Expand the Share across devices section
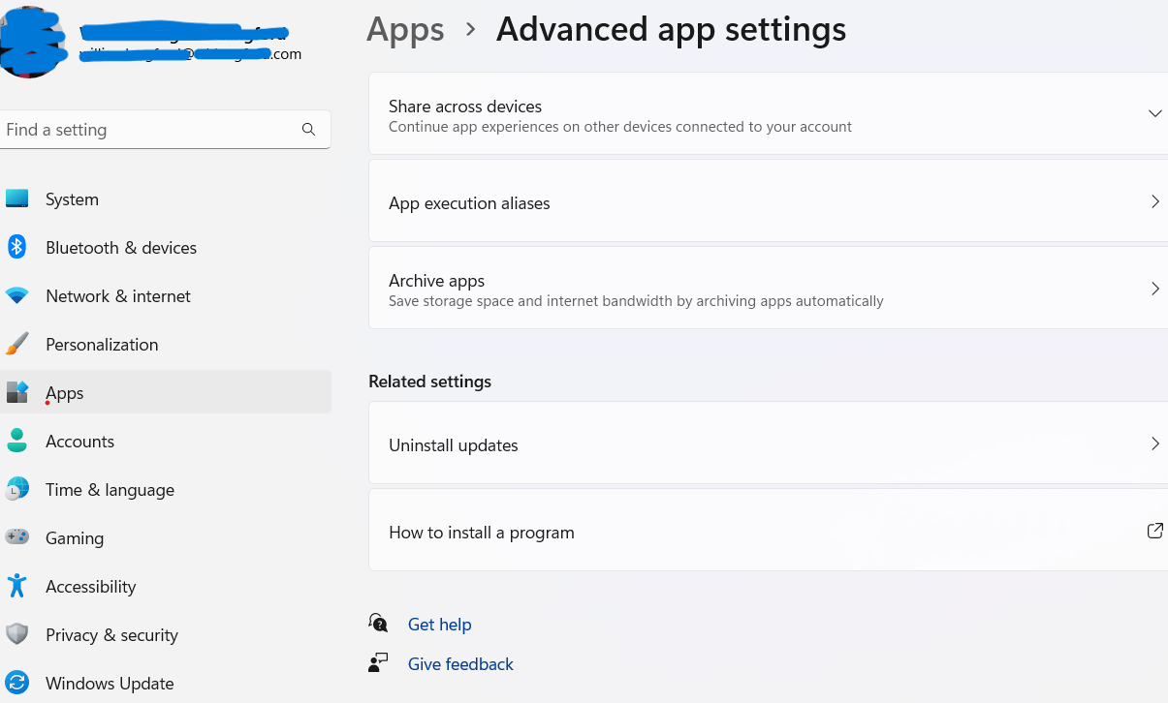 [x=1154, y=113]
